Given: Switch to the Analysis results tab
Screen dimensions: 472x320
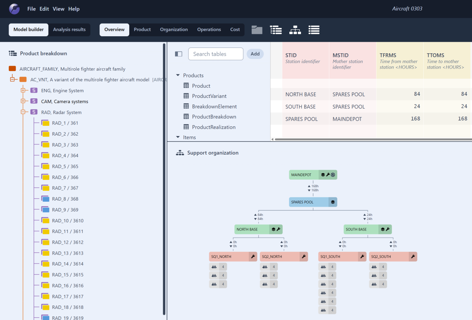Looking at the screenshot, I should (69, 30).
